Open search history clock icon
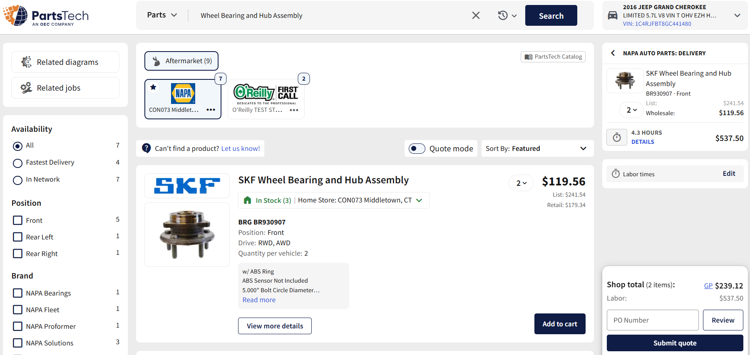Viewport: 750px width, 355px height. tap(503, 15)
